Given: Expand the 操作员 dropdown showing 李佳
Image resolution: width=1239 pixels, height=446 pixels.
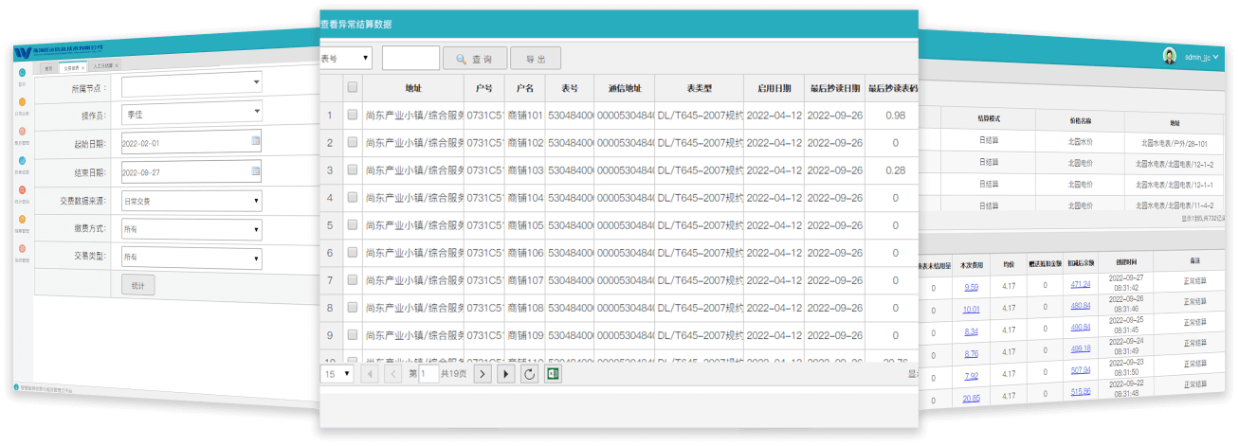Looking at the screenshot, I should point(192,113).
